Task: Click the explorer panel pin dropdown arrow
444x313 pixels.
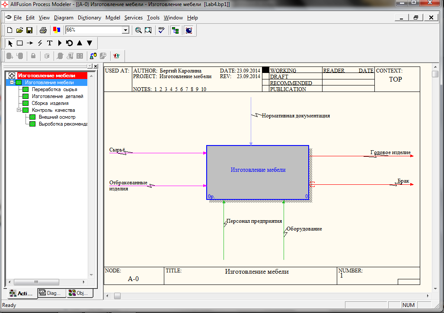Action: point(90,66)
